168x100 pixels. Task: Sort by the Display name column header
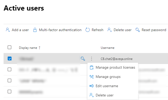[x=28, y=48]
